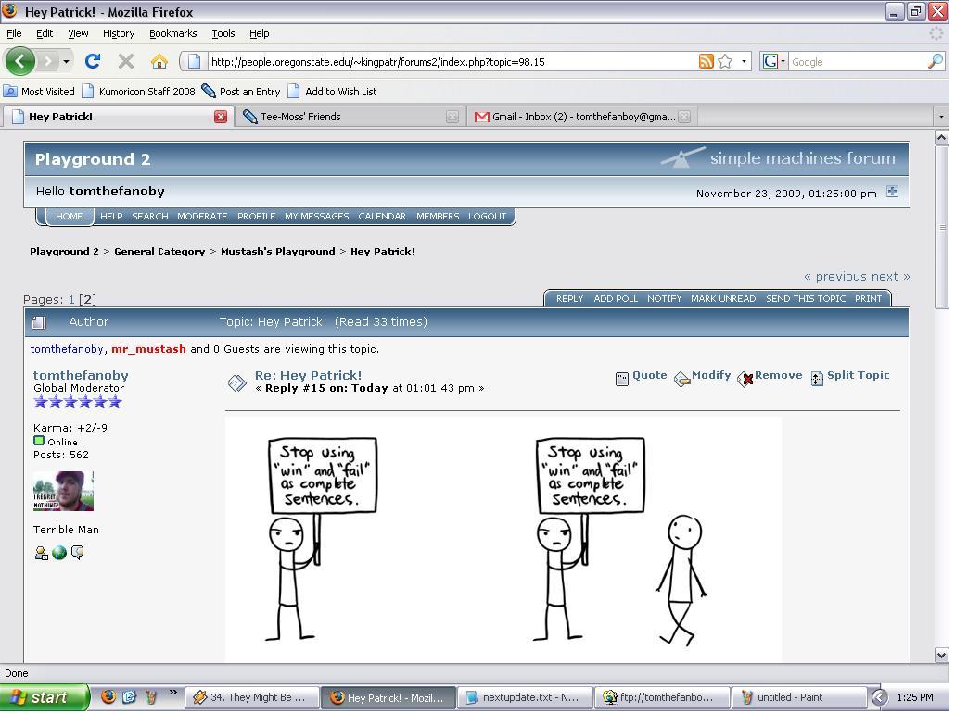Go to page 1 of the topic
Image resolution: width=955 pixels, height=713 pixels.
(x=70, y=299)
